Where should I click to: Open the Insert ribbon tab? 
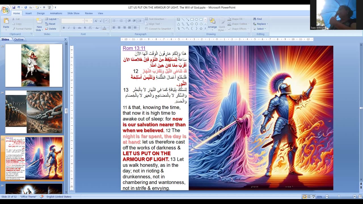28,13
